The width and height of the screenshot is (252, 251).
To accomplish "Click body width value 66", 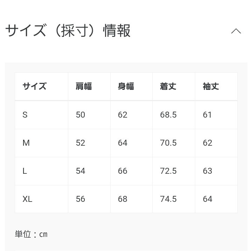I will pos(122,171).
